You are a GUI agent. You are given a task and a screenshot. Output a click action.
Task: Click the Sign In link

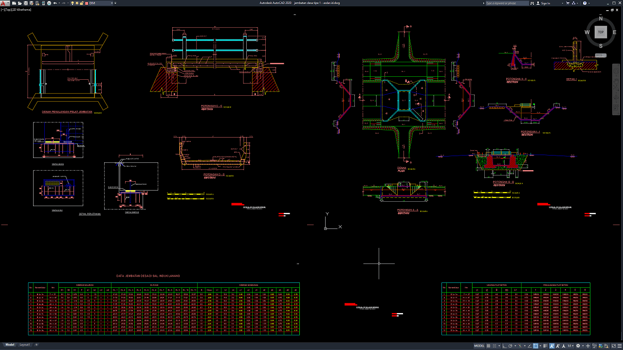click(546, 3)
